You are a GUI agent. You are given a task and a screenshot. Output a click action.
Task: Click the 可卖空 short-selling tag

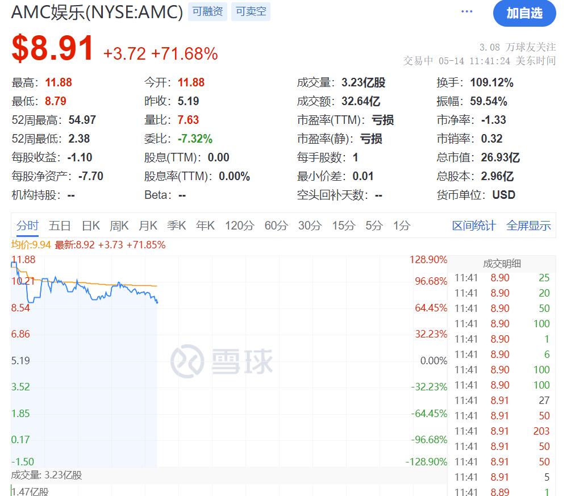click(251, 11)
